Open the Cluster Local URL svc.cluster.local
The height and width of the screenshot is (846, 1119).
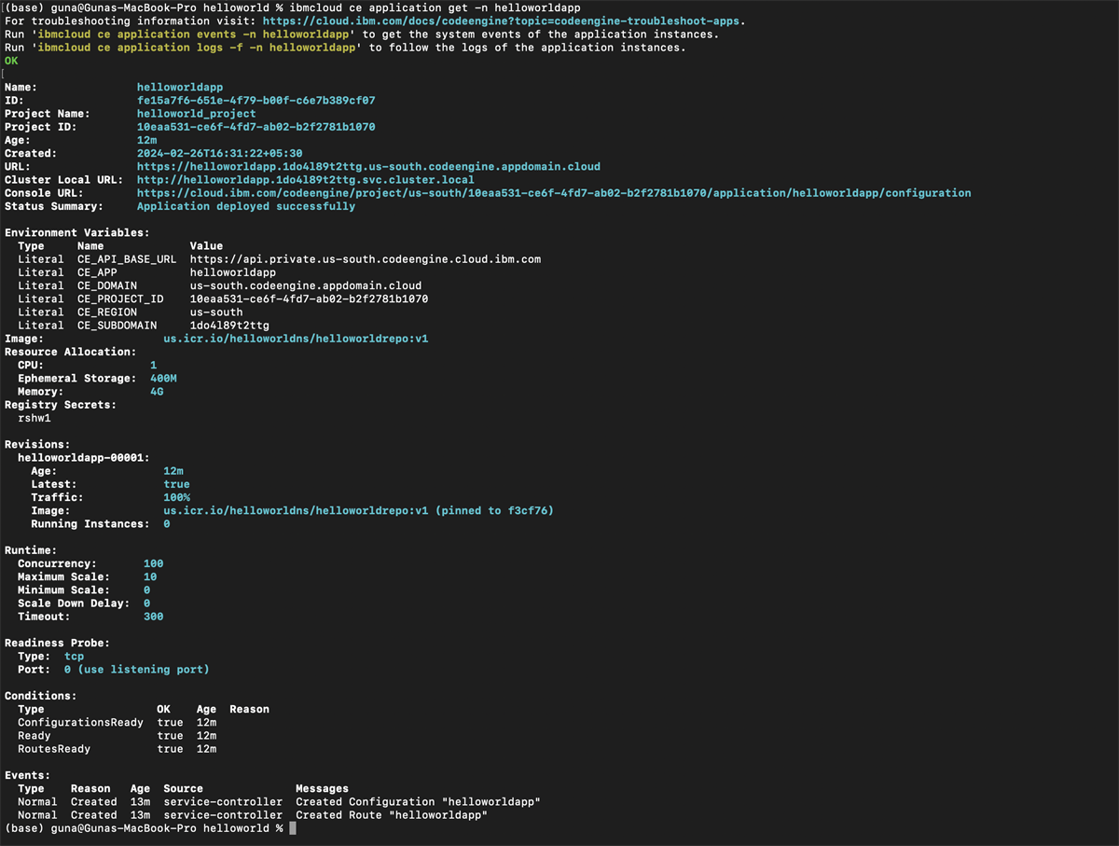305,179
